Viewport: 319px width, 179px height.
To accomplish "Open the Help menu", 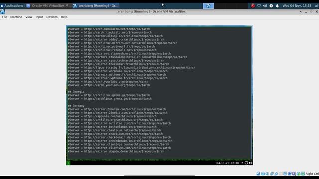I will [x=64, y=17].
